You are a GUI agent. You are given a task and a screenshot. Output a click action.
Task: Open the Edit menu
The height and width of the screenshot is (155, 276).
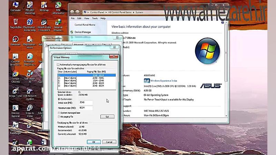[x=79, y=18]
